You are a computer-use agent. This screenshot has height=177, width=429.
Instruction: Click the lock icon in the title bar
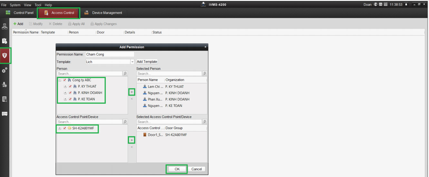[406, 5]
